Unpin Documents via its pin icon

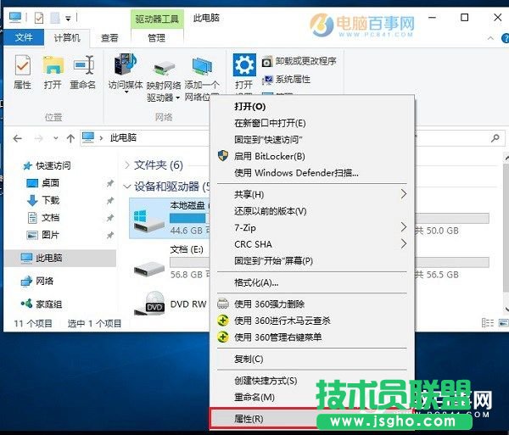coord(110,218)
